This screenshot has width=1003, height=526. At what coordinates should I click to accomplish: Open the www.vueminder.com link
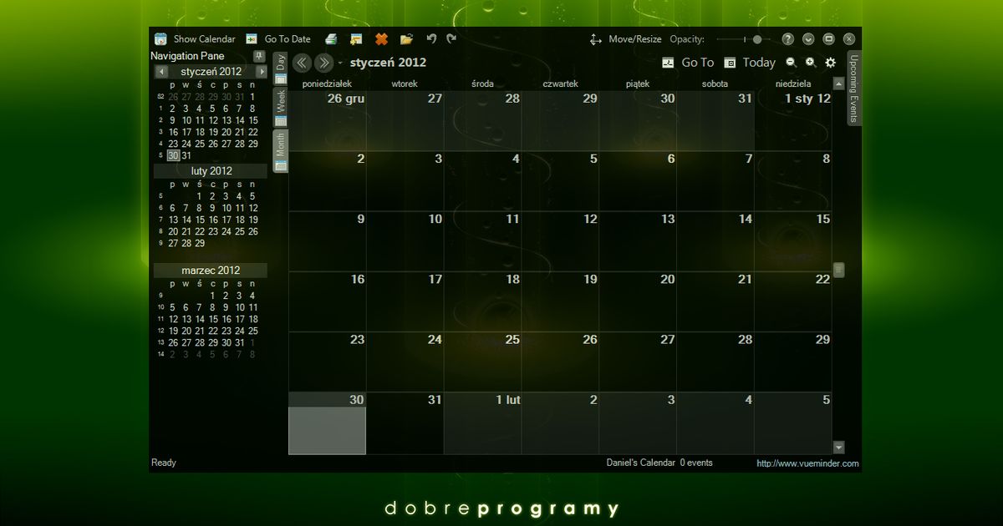pyautogui.click(x=807, y=463)
